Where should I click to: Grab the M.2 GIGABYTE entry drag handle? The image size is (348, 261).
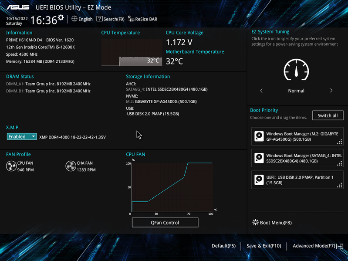pyautogui.click(x=340, y=142)
